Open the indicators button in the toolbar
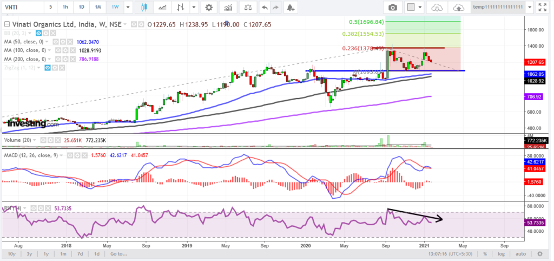The image size is (554, 261). tap(228, 7)
